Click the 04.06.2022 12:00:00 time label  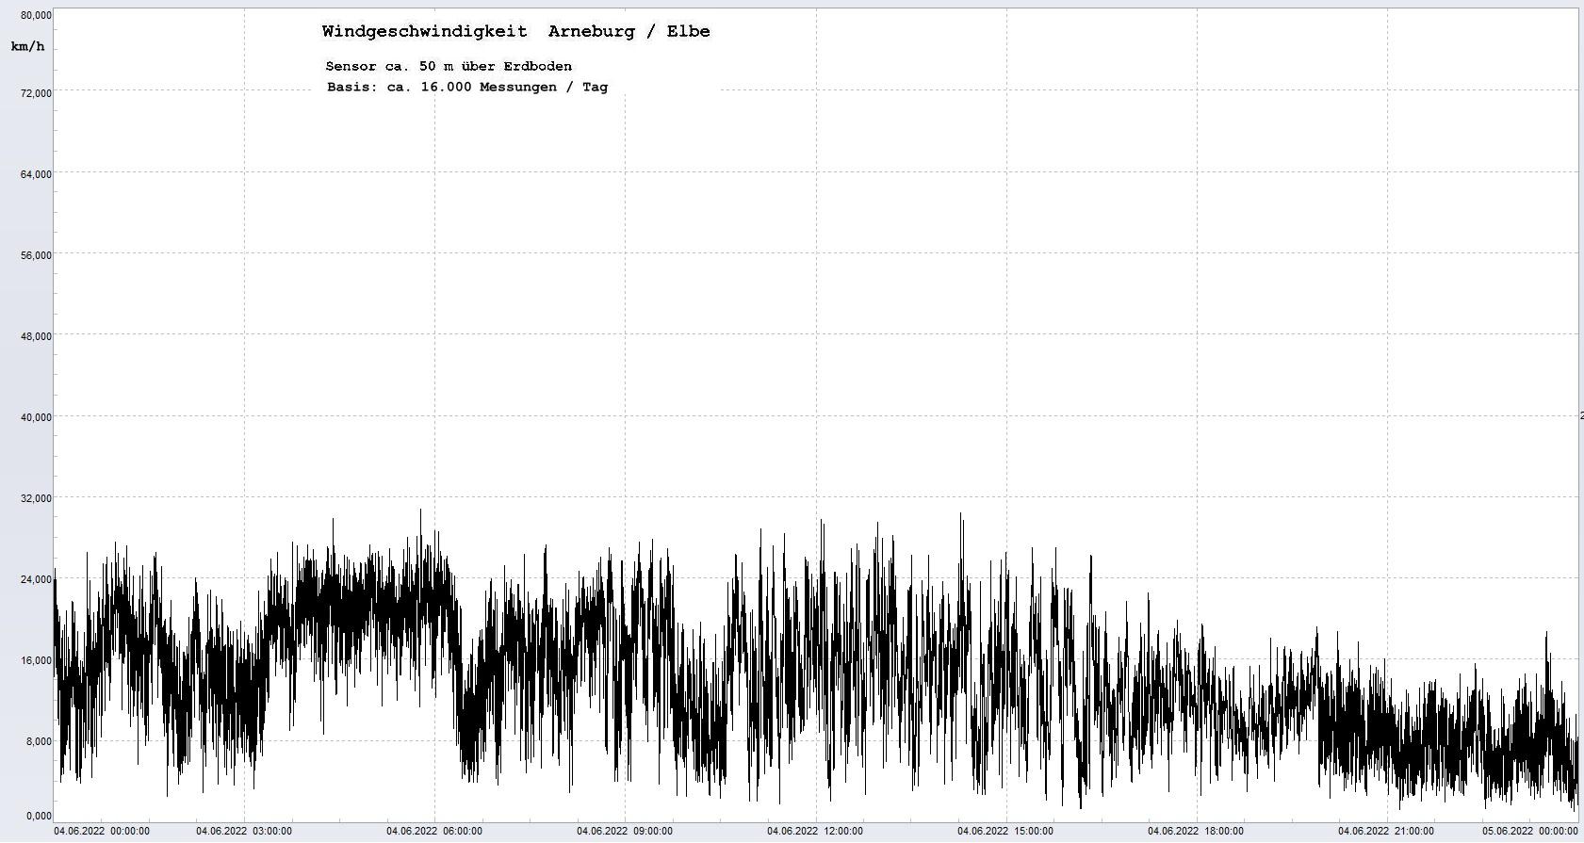click(x=815, y=831)
